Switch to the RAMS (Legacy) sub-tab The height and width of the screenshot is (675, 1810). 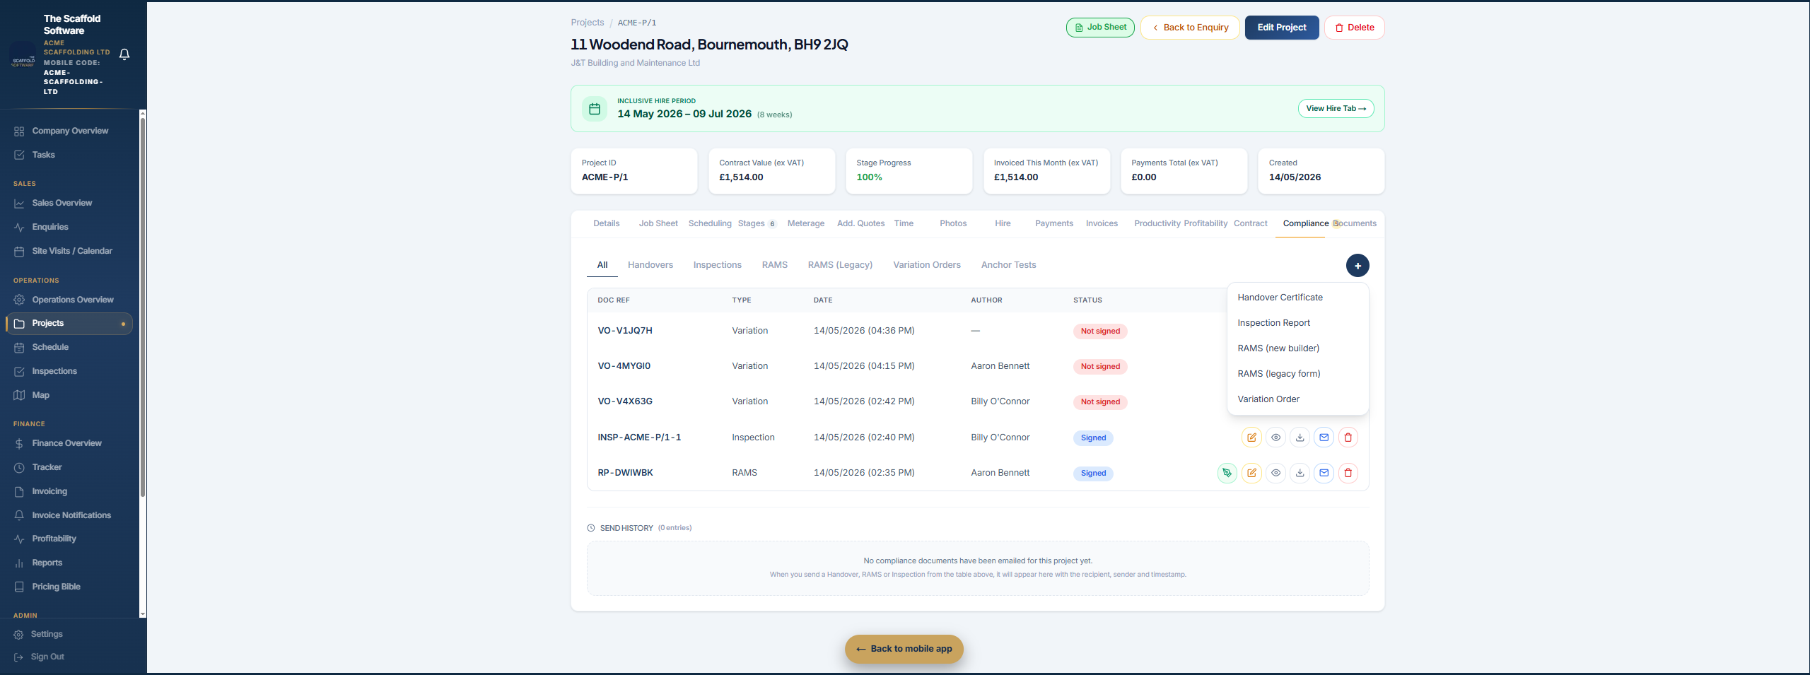pos(840,265)
